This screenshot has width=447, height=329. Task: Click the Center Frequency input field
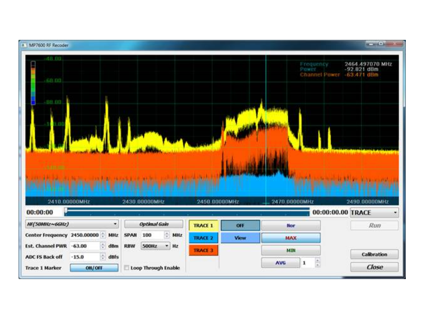[x=85, y=235]
